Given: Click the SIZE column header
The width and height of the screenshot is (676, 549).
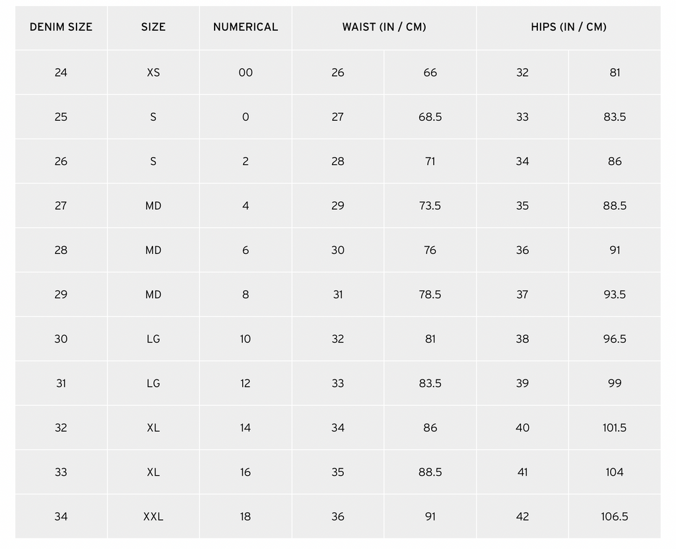Looking at the screenshot, I should [153, 27].
